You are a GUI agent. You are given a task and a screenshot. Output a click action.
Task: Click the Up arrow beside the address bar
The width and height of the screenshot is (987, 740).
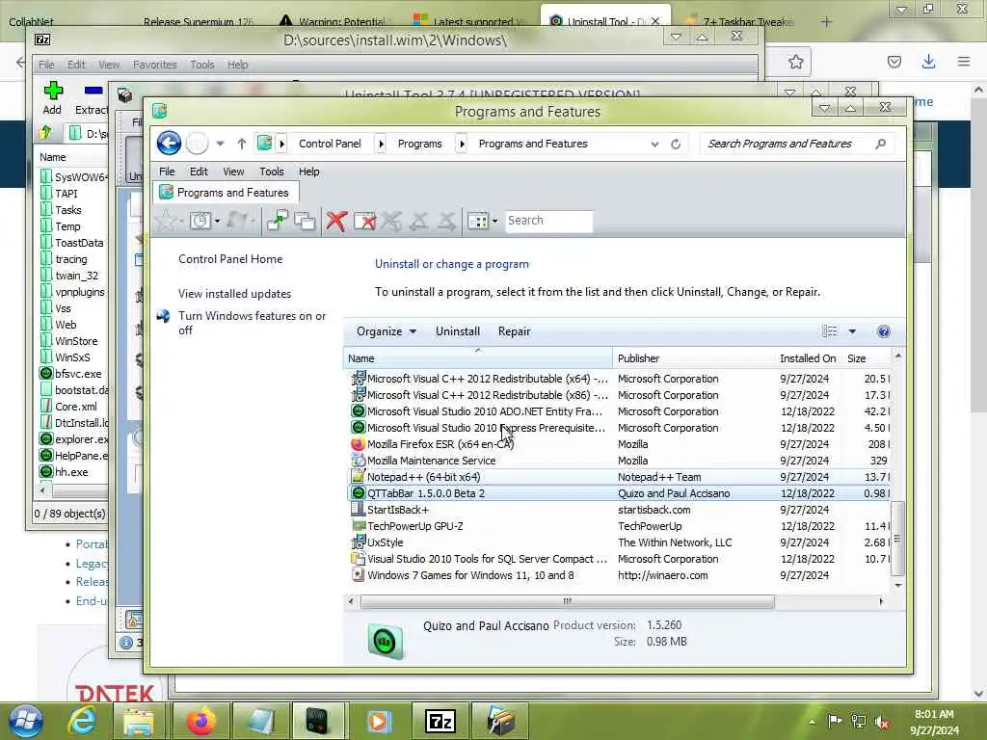point(241,145)
